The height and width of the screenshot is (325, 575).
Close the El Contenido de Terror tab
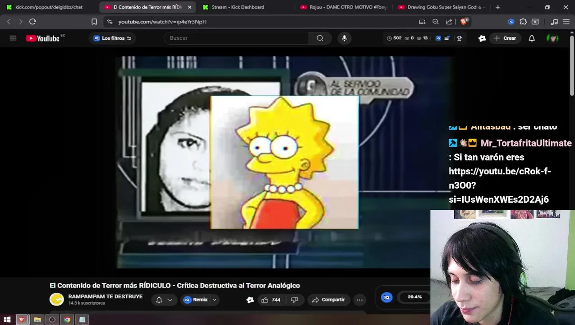pyautogui.click(x=189, y=7)
